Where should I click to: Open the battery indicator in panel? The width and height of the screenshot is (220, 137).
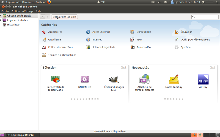point(153,2)
